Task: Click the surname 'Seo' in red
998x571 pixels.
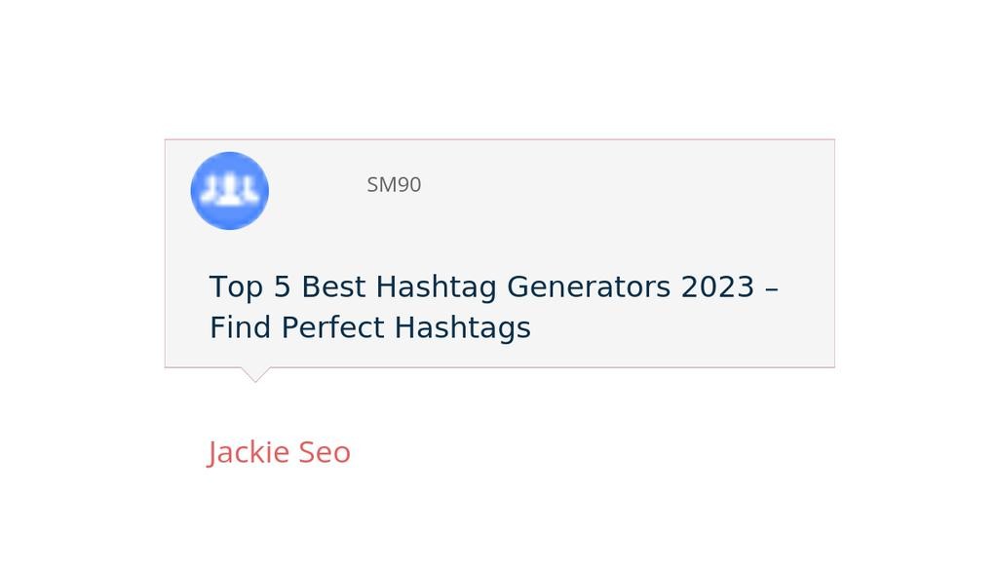Action: tap(325, 452)
